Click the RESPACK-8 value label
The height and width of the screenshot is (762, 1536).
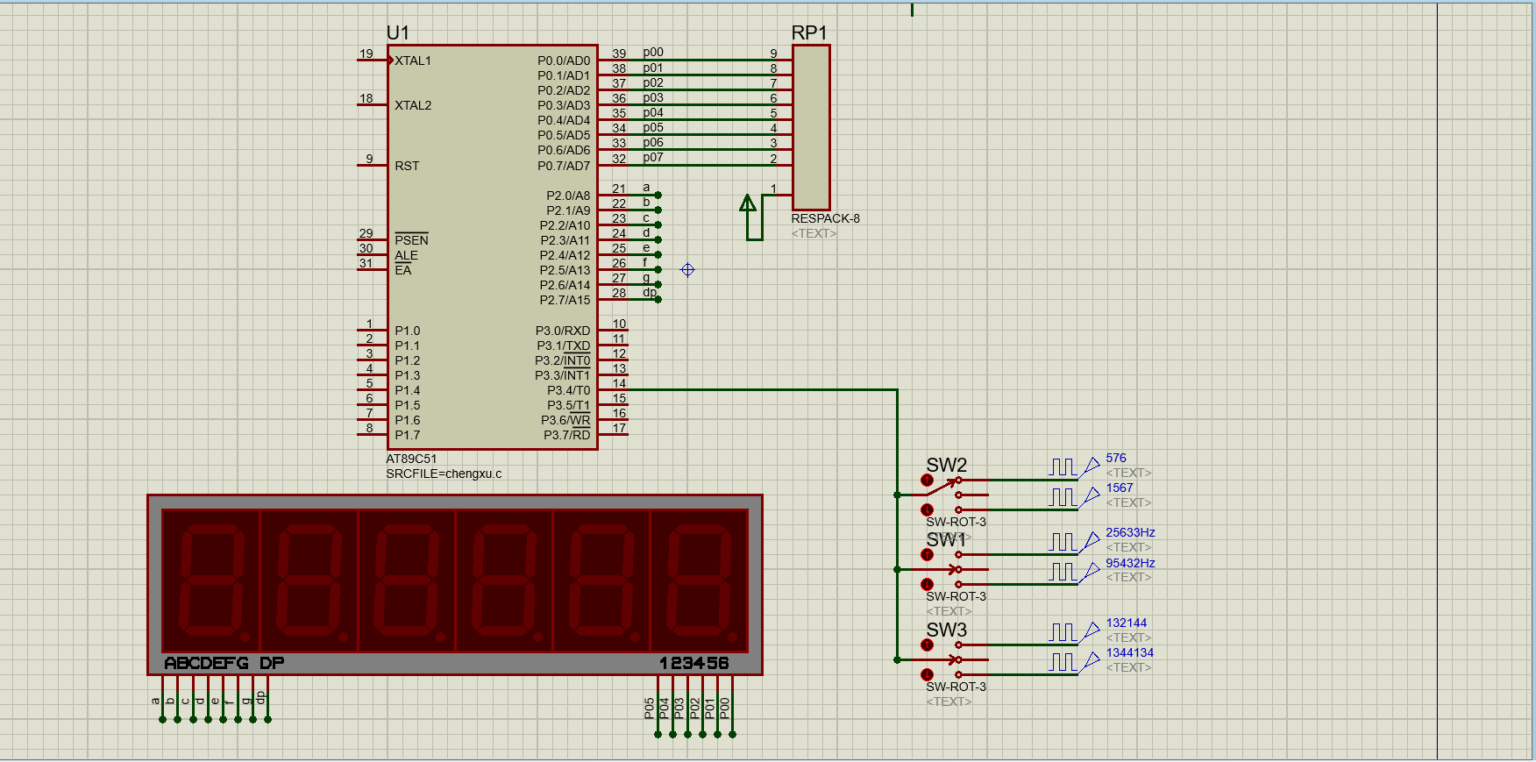tap(825, 218)
